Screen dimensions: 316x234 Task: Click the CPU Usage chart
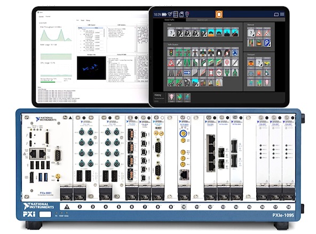[56, 71]
